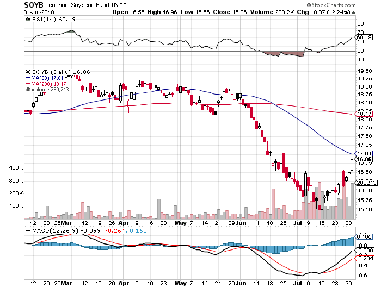
Task: Click the shaded overbought RSI peak near late February
Action: [70, 32]
